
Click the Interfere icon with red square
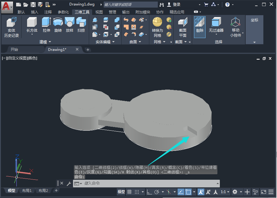click(106, 27)
